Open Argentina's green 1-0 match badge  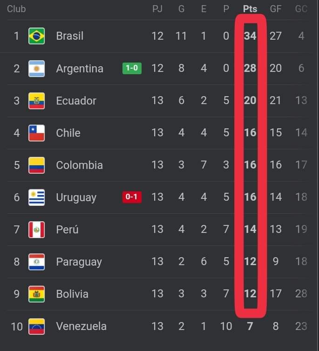click(x=132, y=68)
